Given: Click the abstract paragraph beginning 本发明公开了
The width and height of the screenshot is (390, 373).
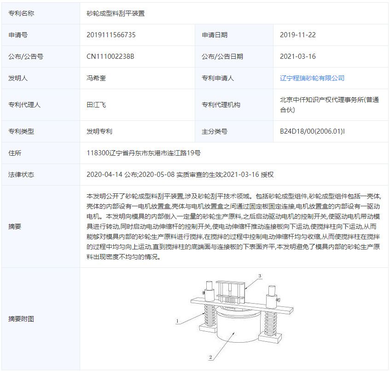Looking at the screenshot, I should pos(233,226).
